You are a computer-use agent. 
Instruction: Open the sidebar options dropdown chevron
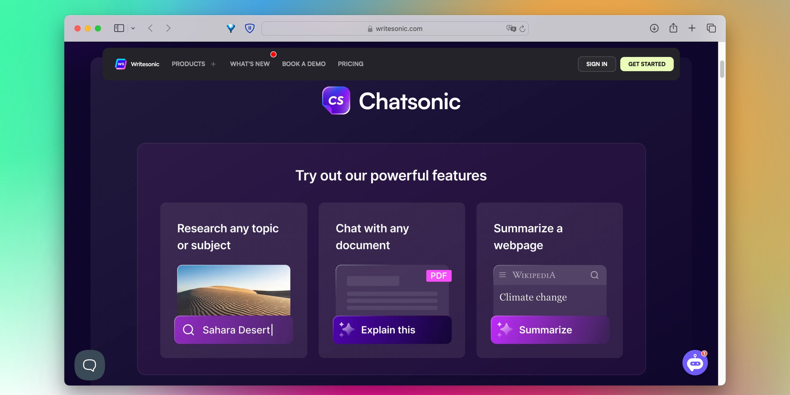point(133,28)
